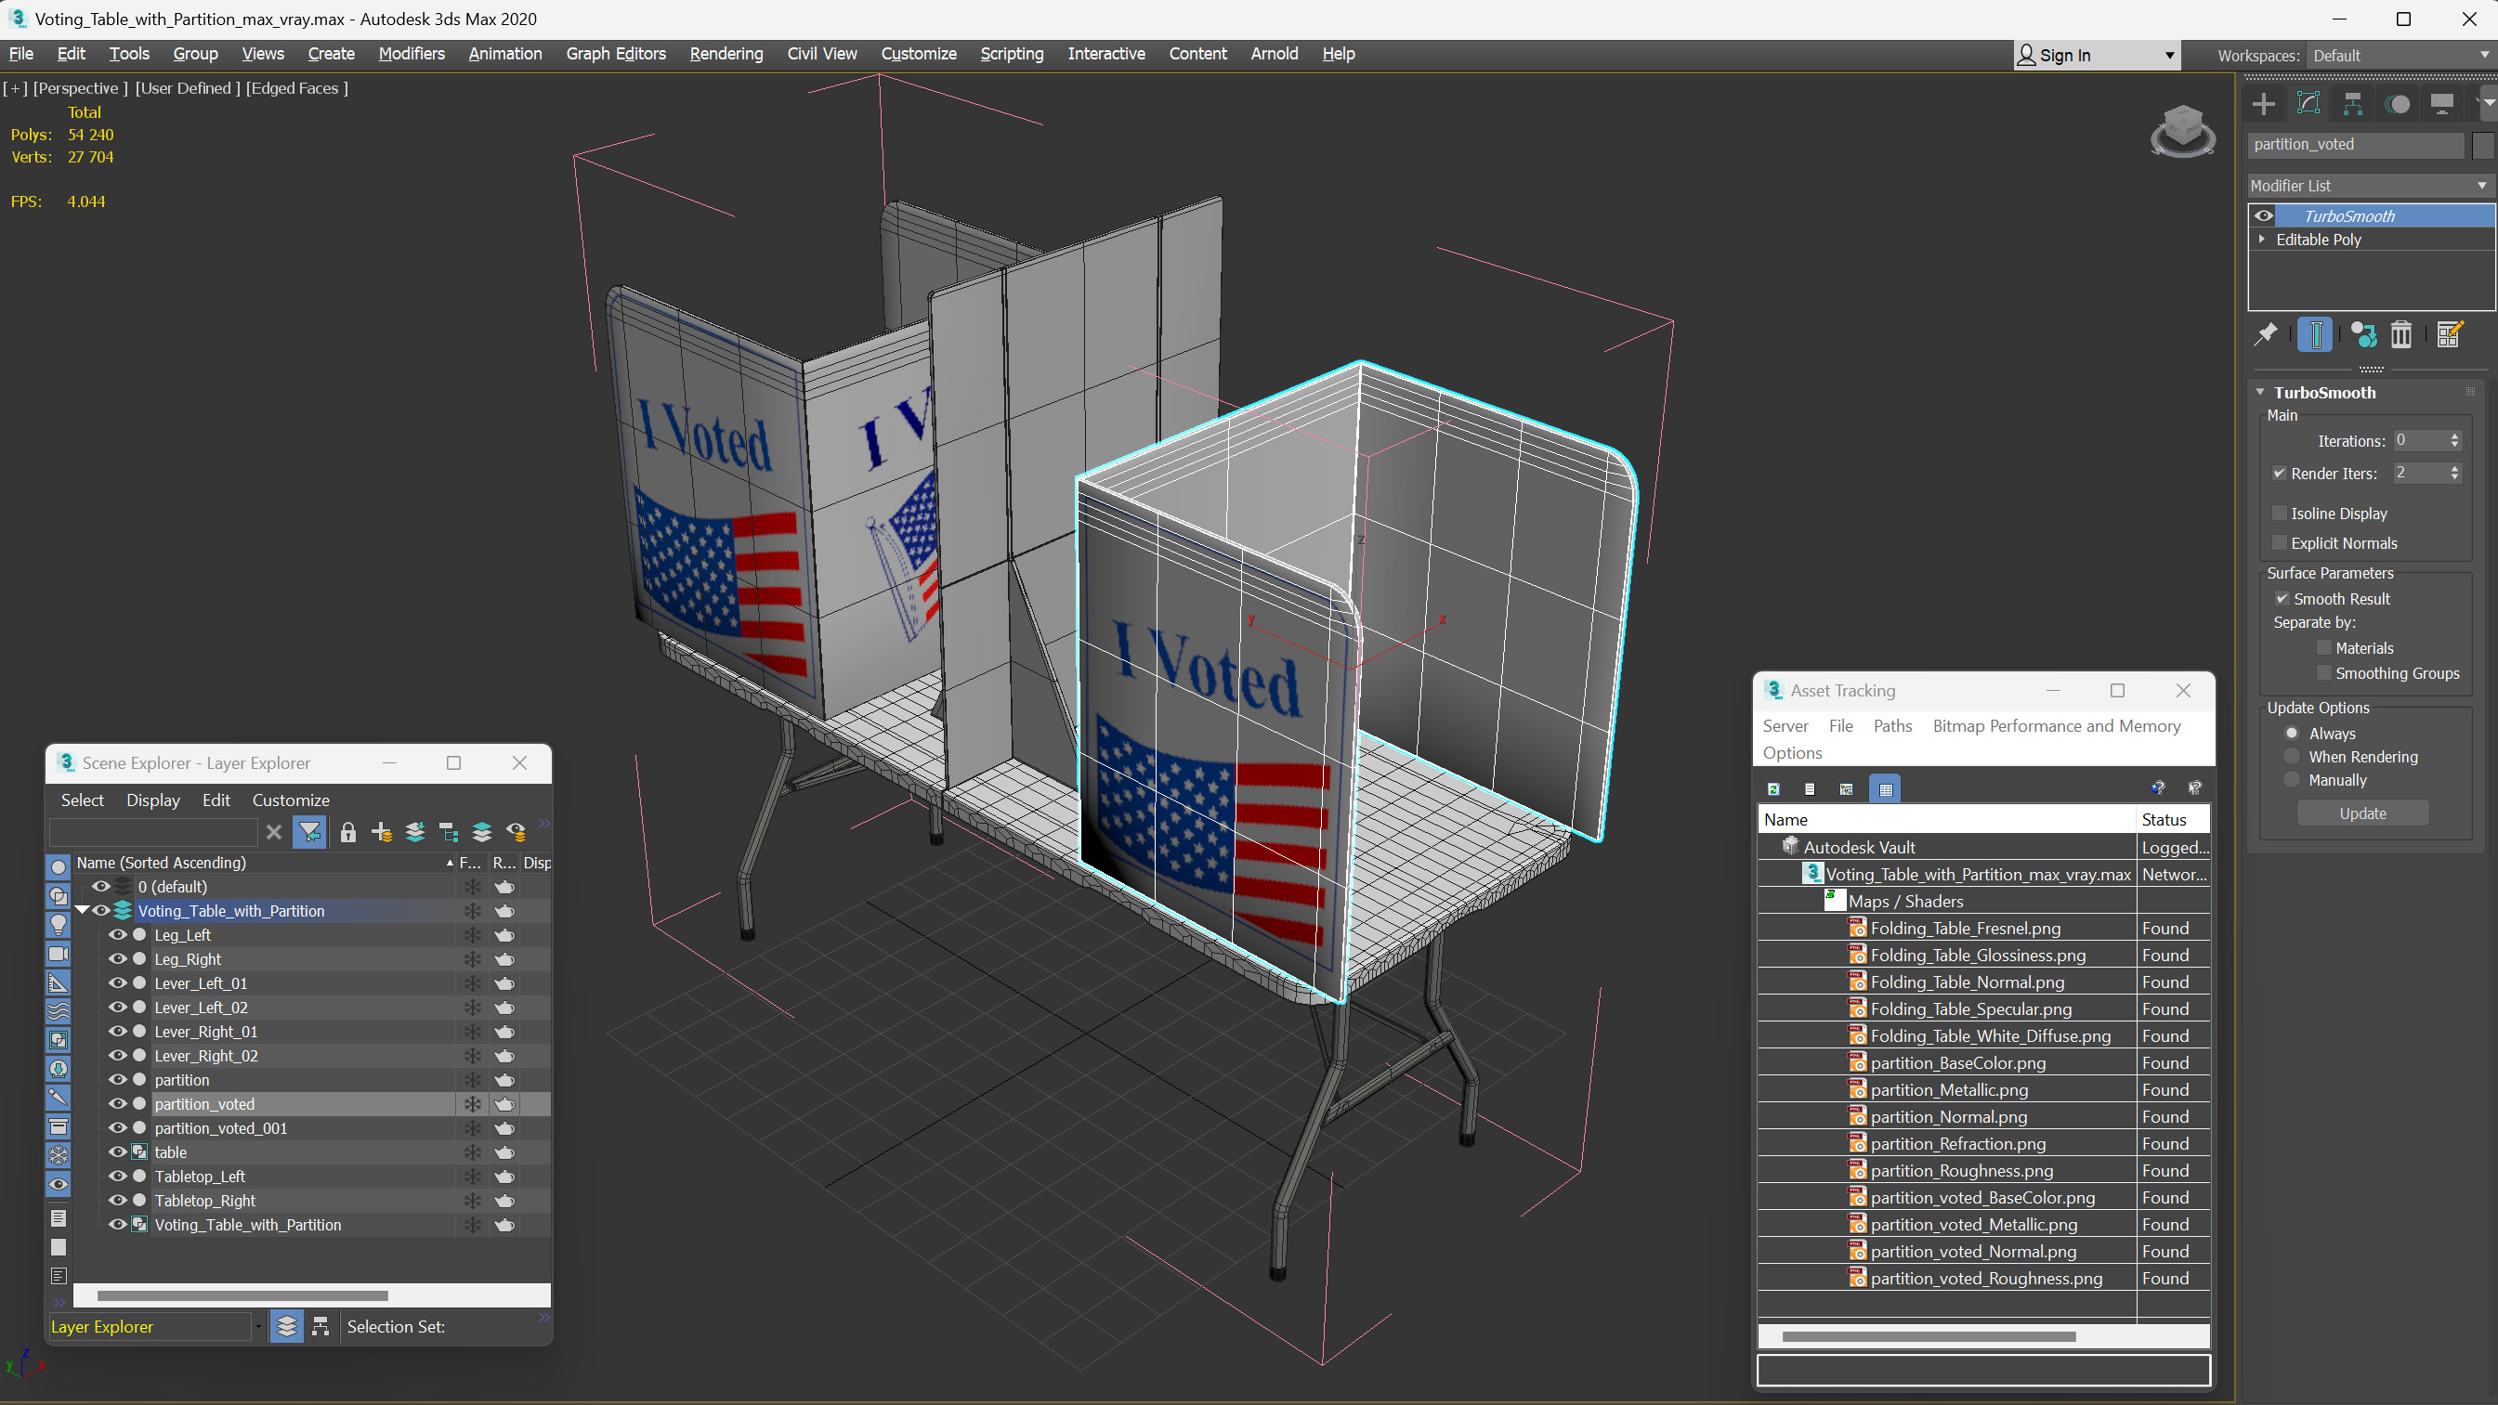Open the Modify command panel tab
The image size is (2498, 1405).
2308,104
